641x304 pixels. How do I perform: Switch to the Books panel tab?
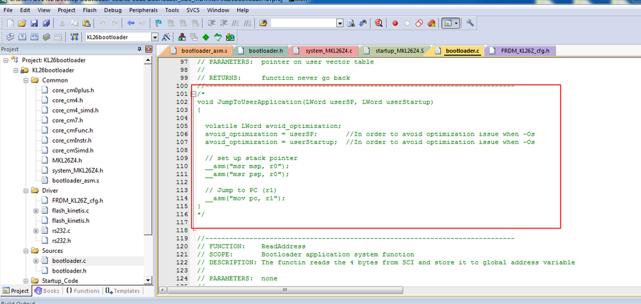47,291
